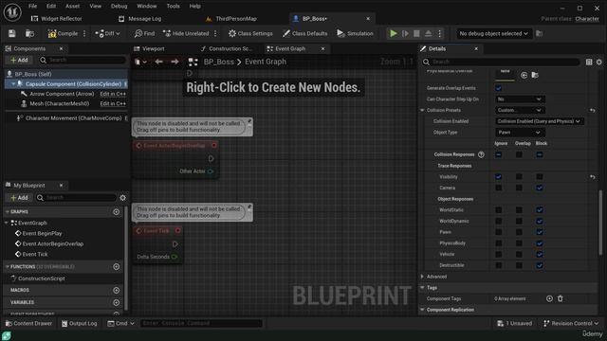Click the graph navigate back arrow
This screenshot has width=607, height=341.
[x=158, y=62]
